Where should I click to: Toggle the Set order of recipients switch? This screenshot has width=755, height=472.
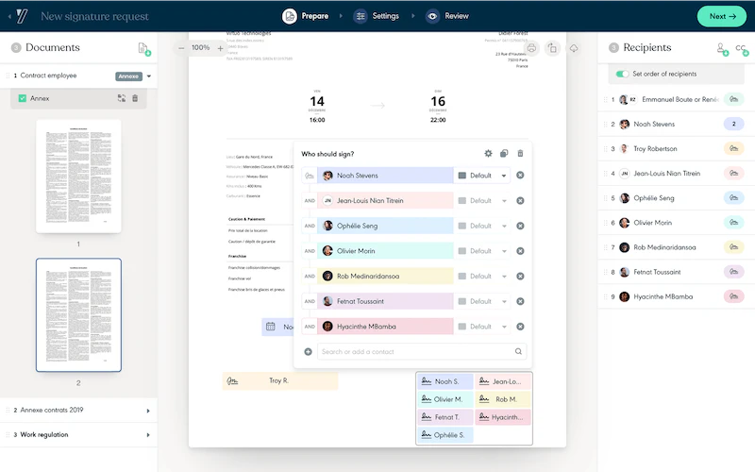coord(622,74)
